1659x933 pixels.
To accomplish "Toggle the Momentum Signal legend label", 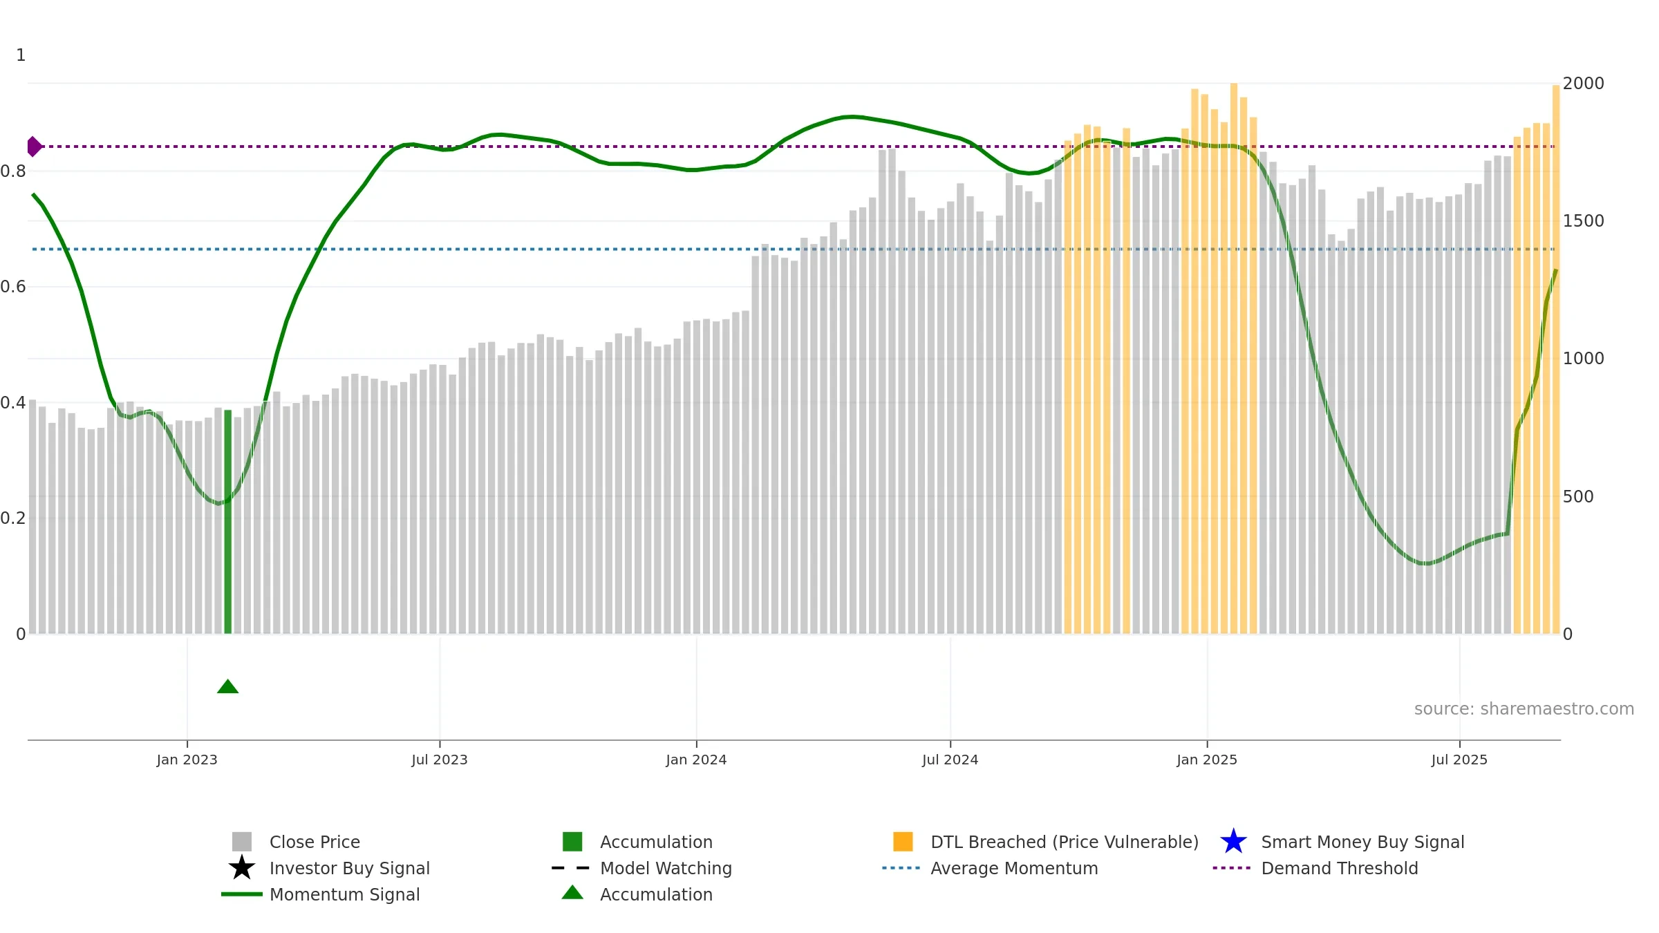I will 344,894.
